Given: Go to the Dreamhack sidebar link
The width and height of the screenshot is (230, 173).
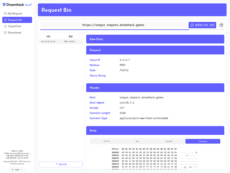Looking at the screenshot, I should pos(17,33).
